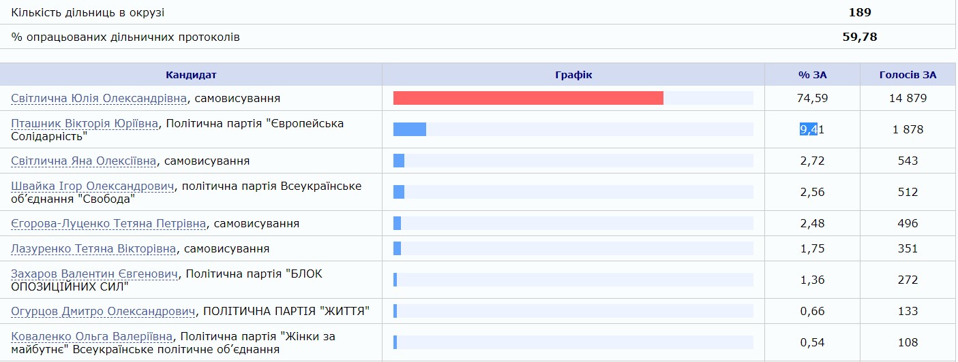Click the 189 polling stations count

tap(860, 12)
